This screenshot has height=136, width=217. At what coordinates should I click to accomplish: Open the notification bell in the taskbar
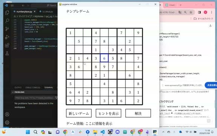pyautogui.click(x=212, y=132)
